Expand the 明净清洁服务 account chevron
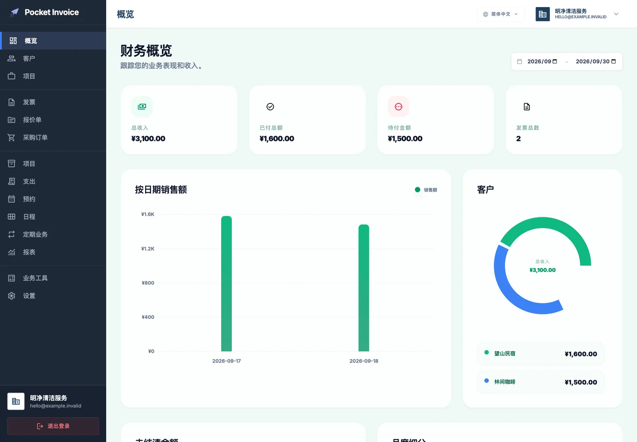This screenshot has width=637, height=442. (x=616, y=14)
